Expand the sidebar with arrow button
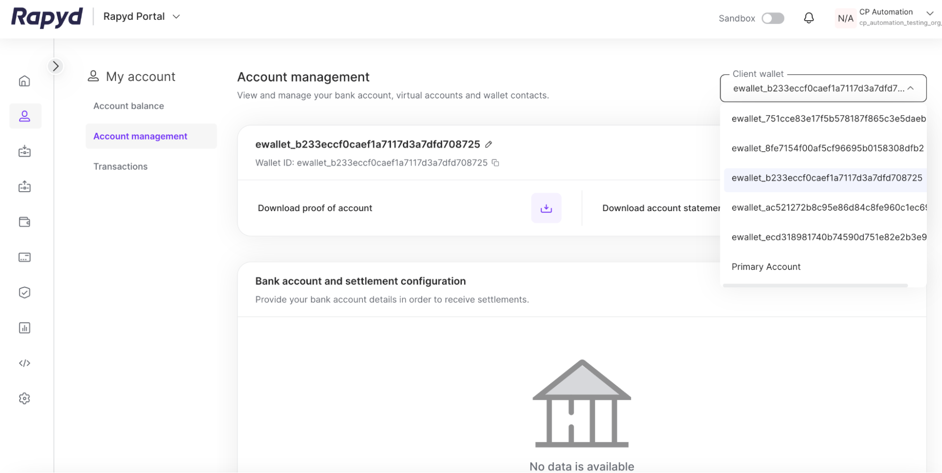This screenshot has width=942, height=473. click(x=56, y=66)
